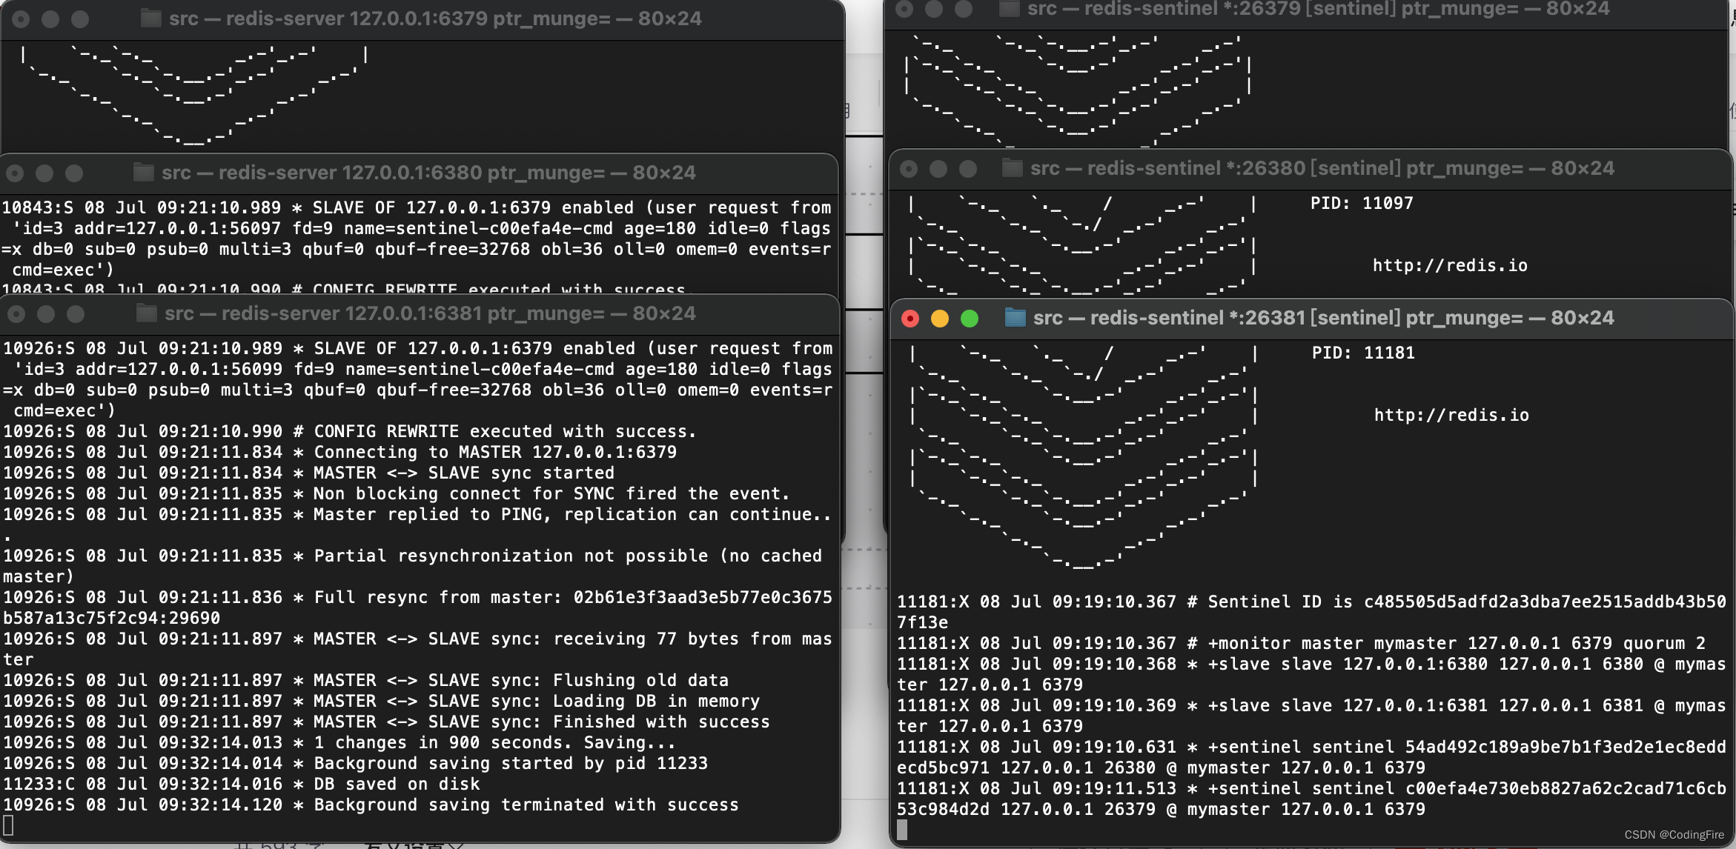Click leftmost gray button of redis-sentinel 26380 window
Image resolution: width=1736 pixels, height=849 pixels.
coord(909,169)
